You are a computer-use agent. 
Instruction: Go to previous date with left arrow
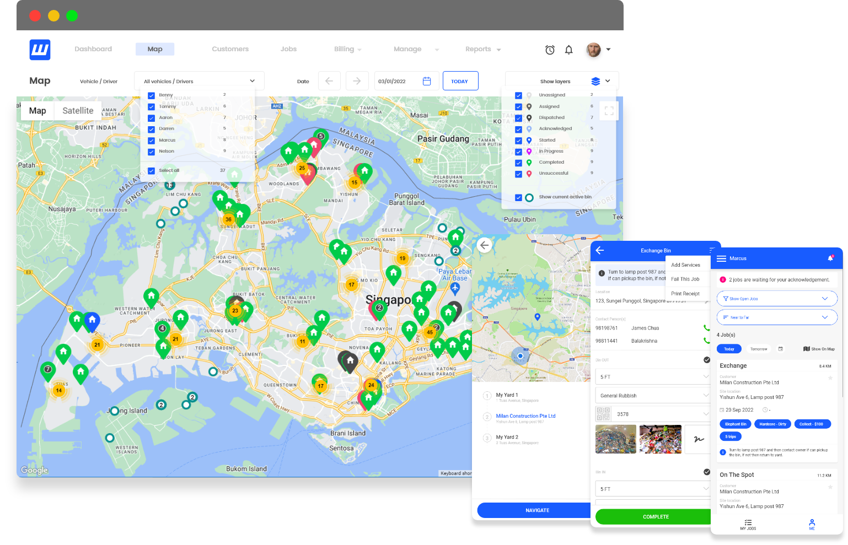tap(329, 81)
